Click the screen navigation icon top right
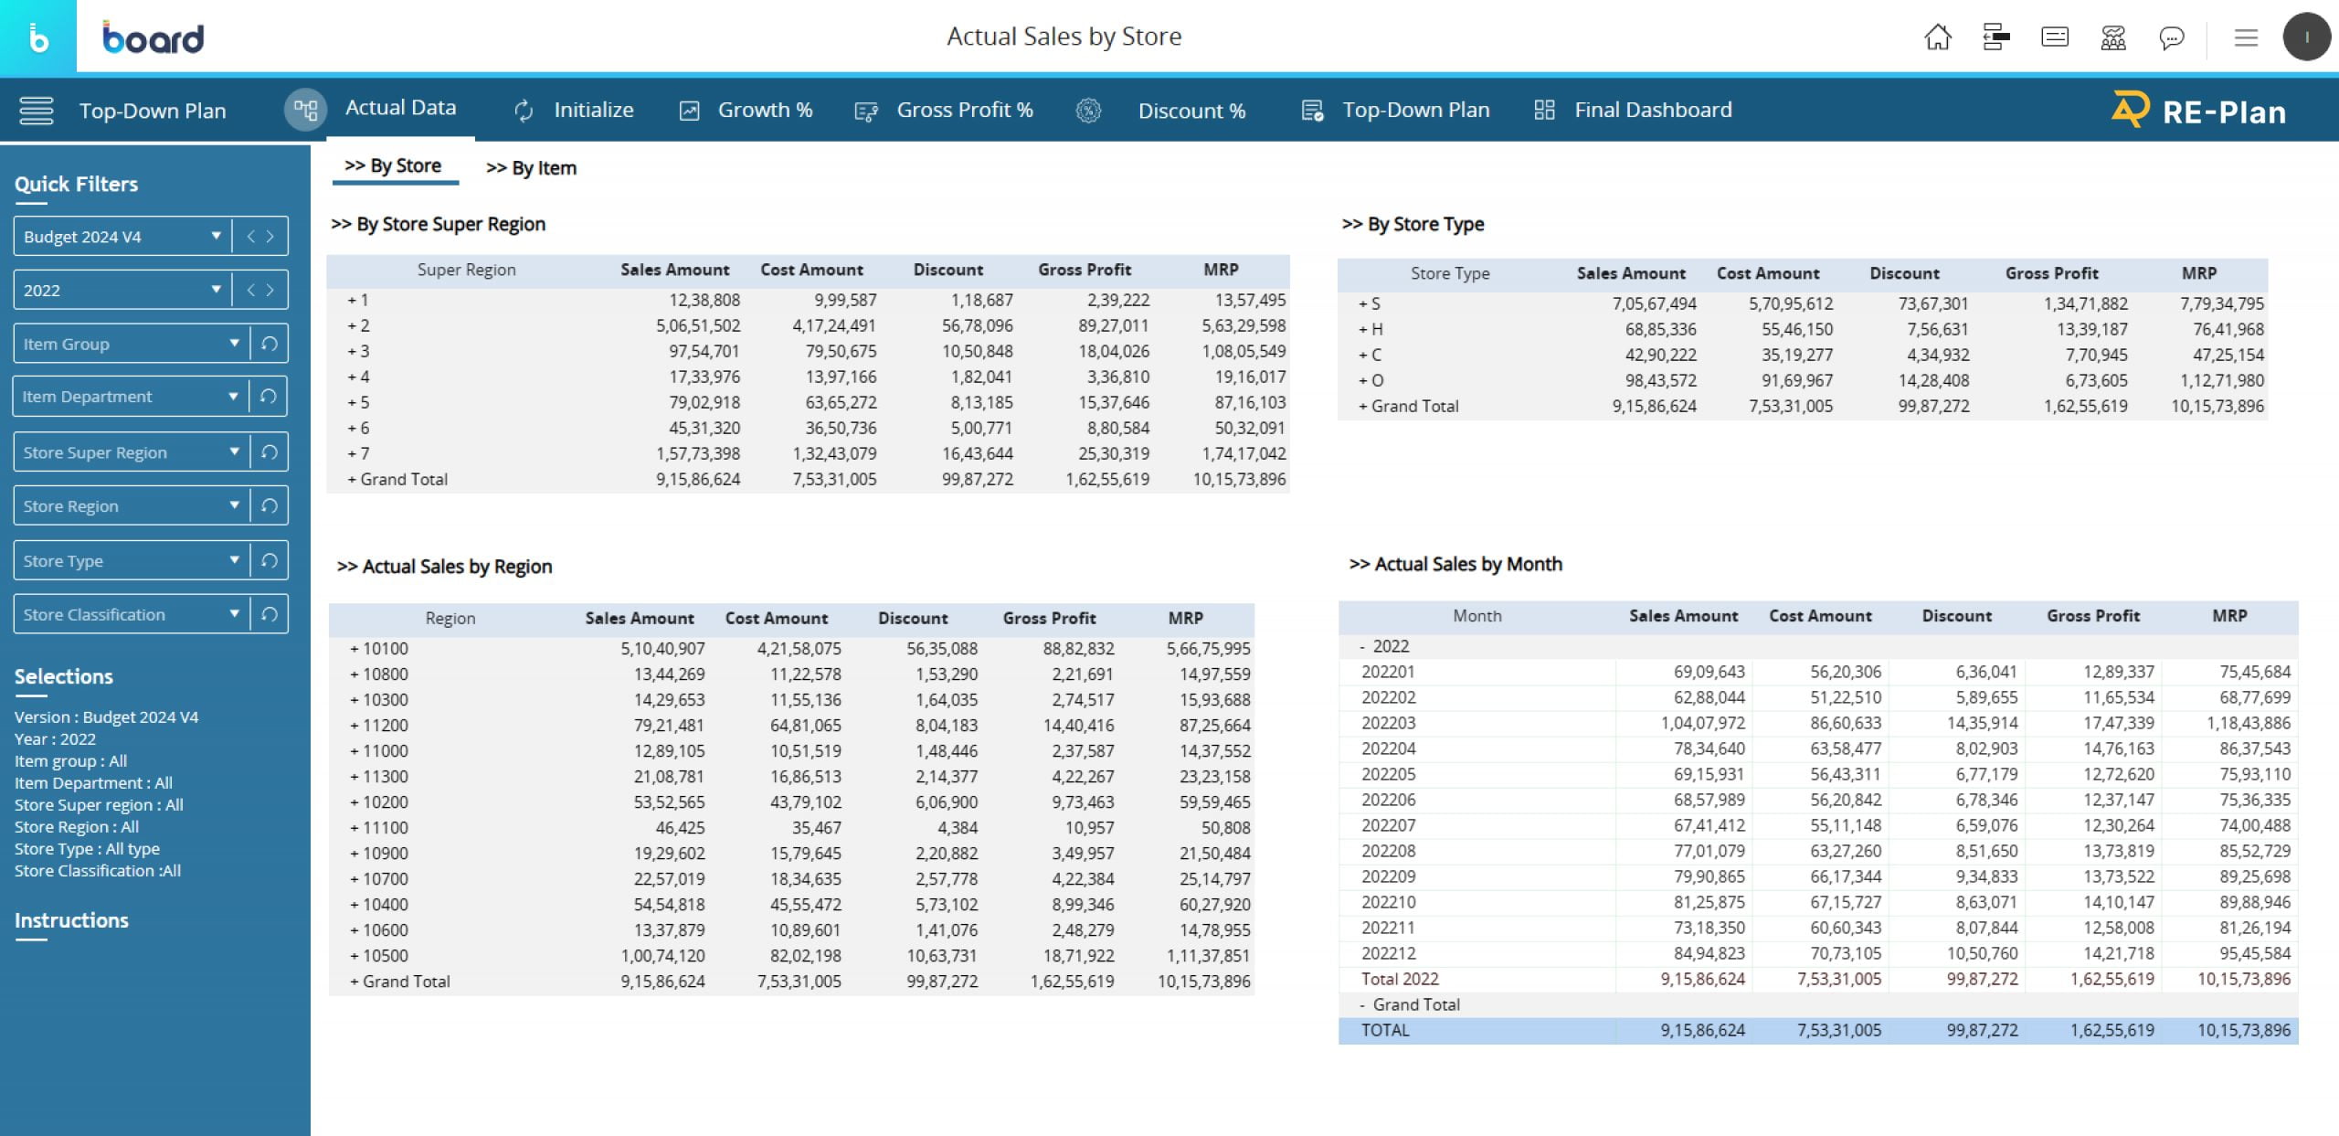This screenshot has width=2339, height=1136. point(1995,37)
